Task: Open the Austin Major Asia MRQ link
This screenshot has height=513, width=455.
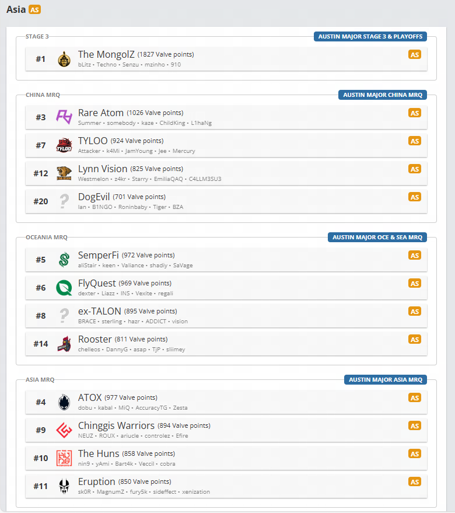Action: [x=386, y=379]
